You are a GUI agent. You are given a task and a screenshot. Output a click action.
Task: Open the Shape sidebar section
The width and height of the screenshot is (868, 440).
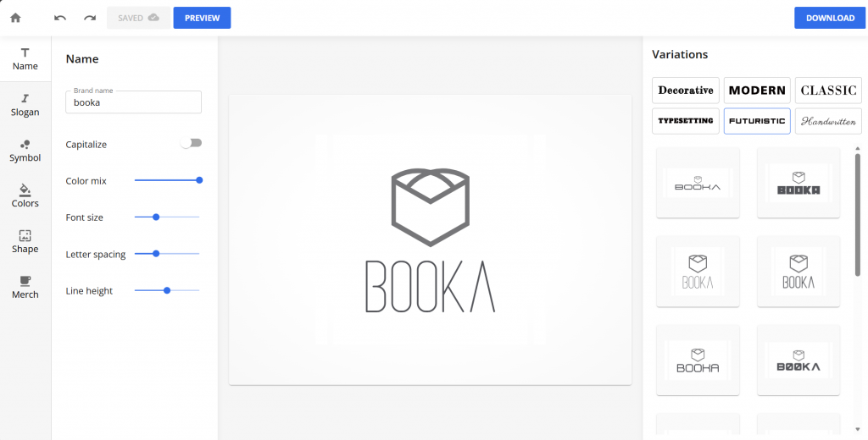click(25, 242)
